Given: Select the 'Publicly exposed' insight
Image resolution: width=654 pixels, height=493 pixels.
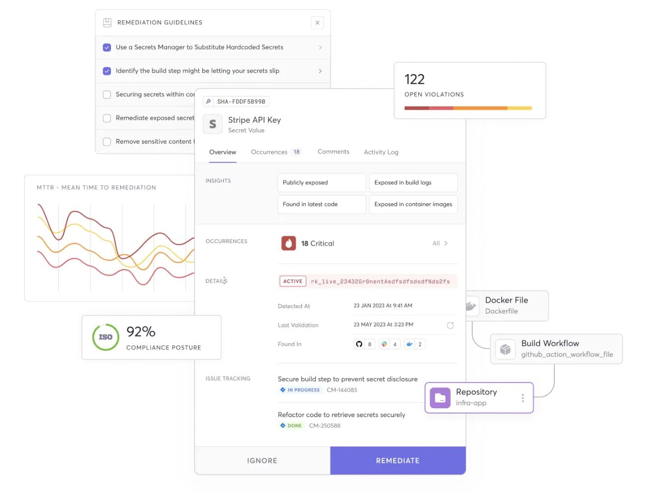Looking at the screenshot, I should [322, 183].
